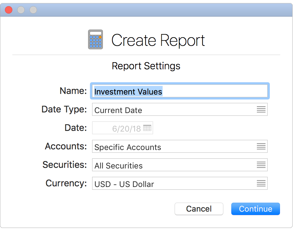
Task: Click the green zoom window button
Action: tap(33, 10)
